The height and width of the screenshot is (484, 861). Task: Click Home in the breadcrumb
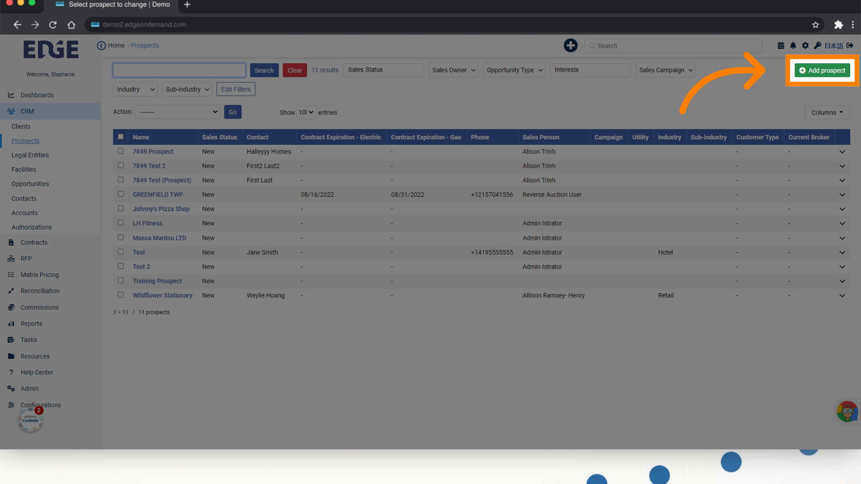[117, 45]
